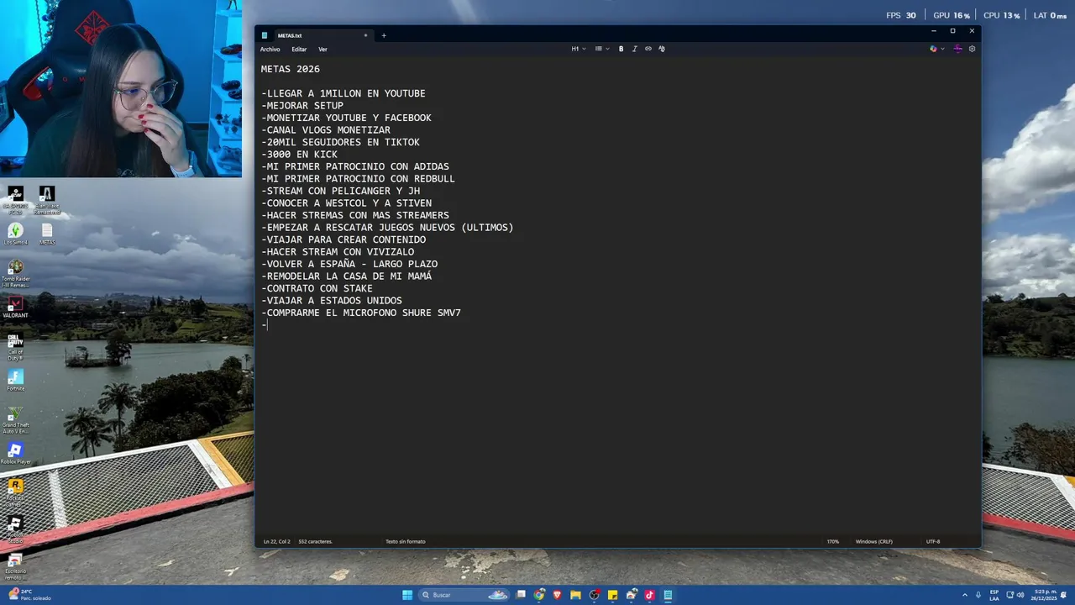This screenshot has height=605, width=1075.
Task: Select the METAS file on desktop
Action: click(46, 234)
